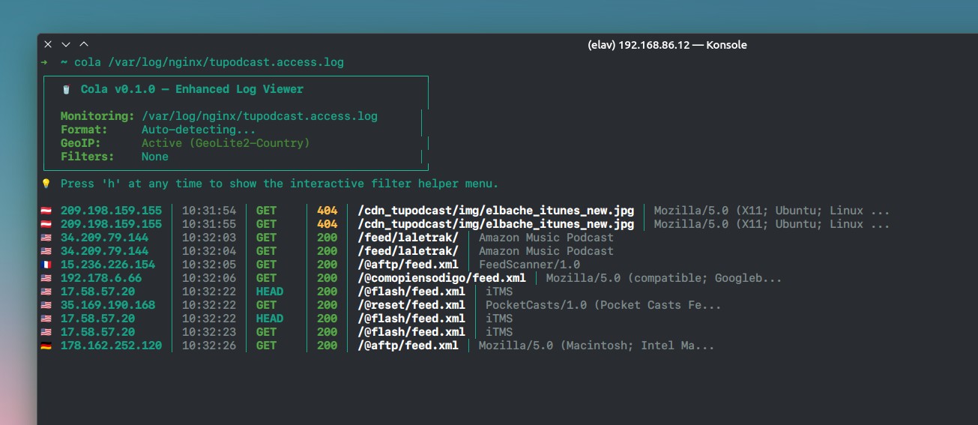Click 'Active (GeoLite2-Country)' GeoIP status
This screenshot has width=978, height=425.
(x=226, y=143)
